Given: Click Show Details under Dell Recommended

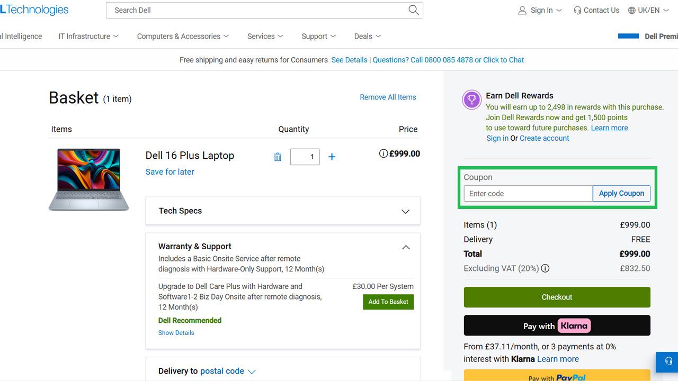Looking at the screenshot, I should [x=176, y=333].
